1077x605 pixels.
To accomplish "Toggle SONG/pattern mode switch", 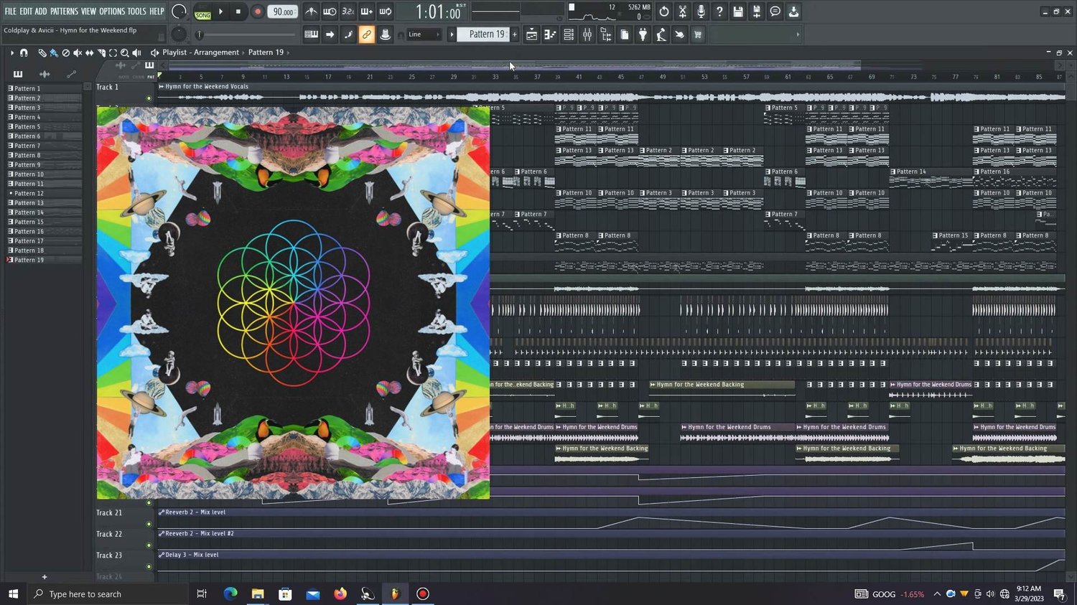I will tap(202, 11).
